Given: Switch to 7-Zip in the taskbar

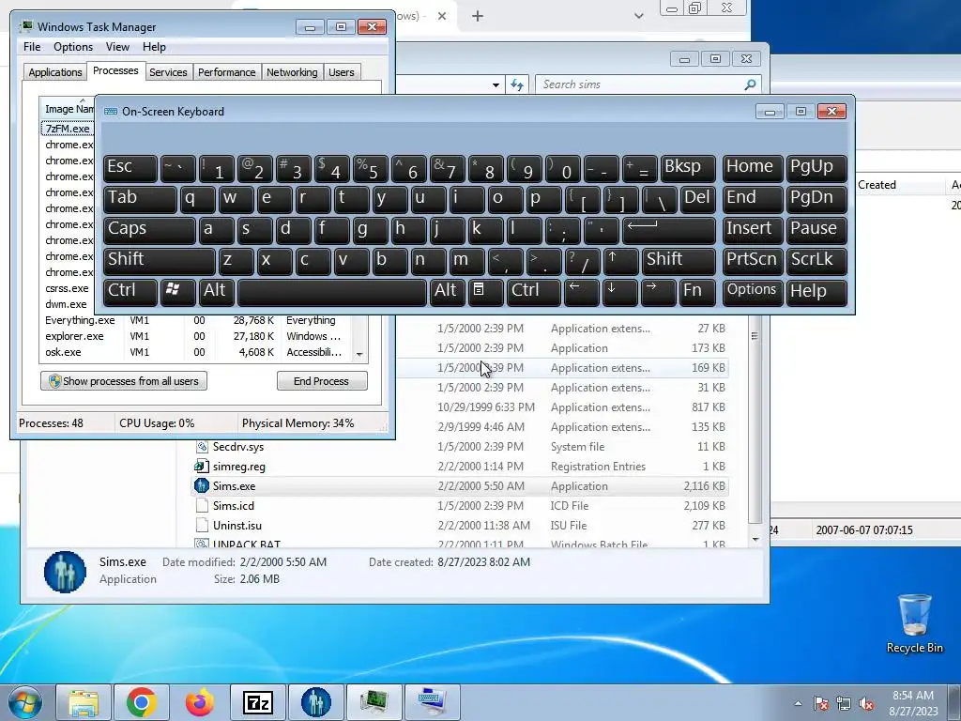Looking at the screenshot, I should [x=257, y=702].
